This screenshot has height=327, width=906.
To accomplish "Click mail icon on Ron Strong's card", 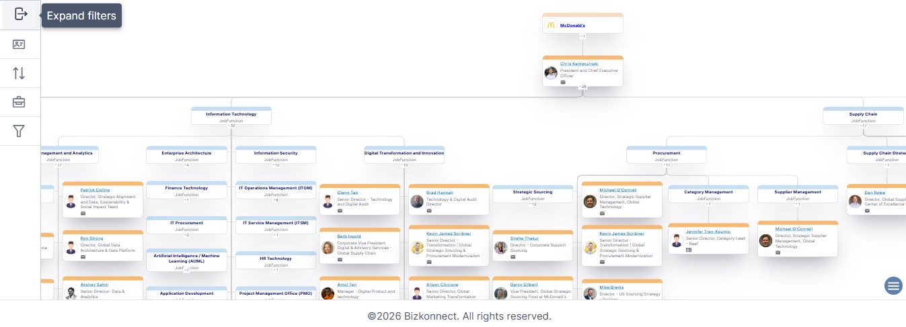I will [x=83, y=256].
